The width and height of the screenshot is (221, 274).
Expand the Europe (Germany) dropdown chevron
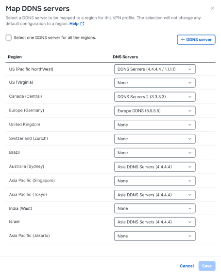pos(190,111)
